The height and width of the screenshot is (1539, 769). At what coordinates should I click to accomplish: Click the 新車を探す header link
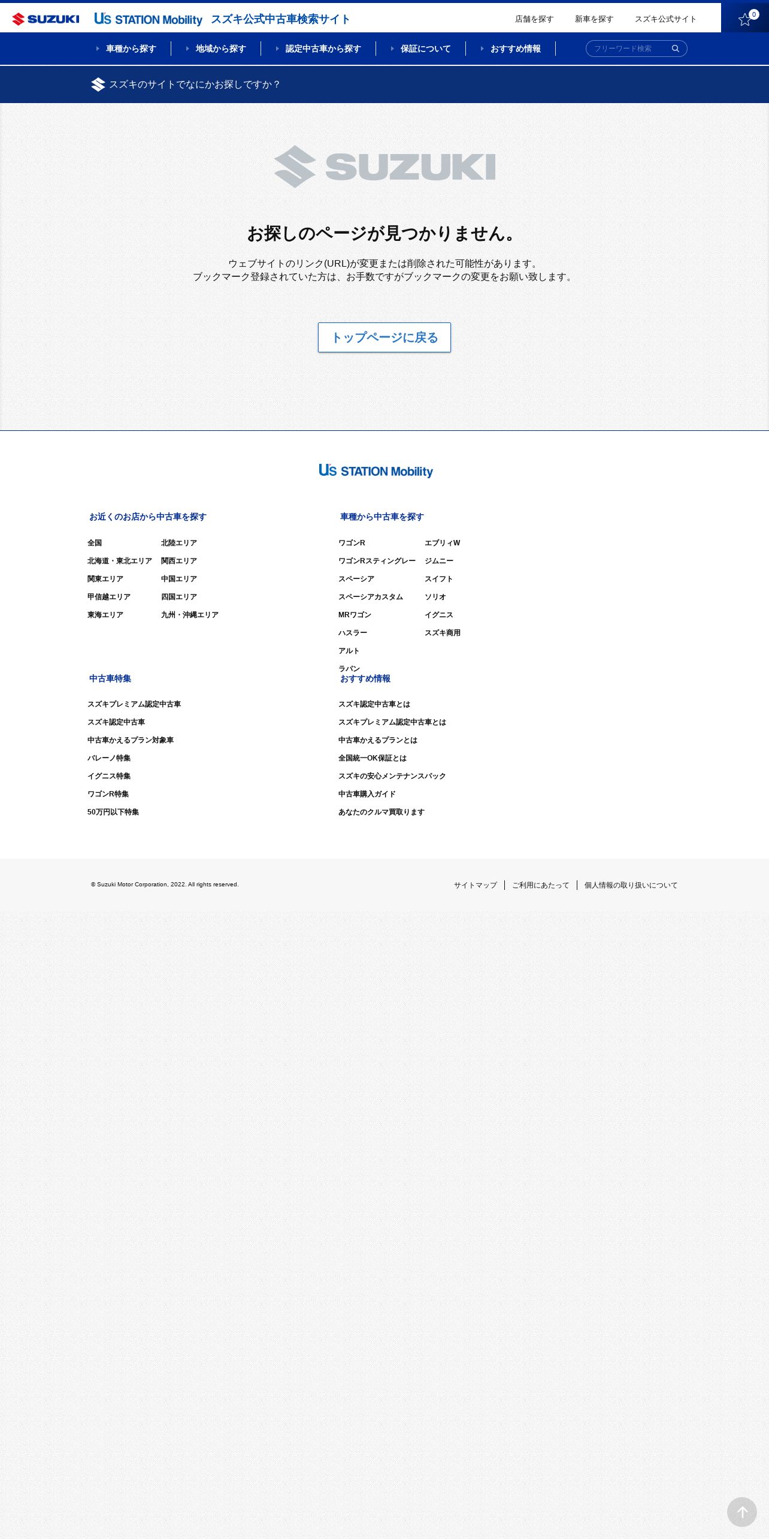(594, 19)
